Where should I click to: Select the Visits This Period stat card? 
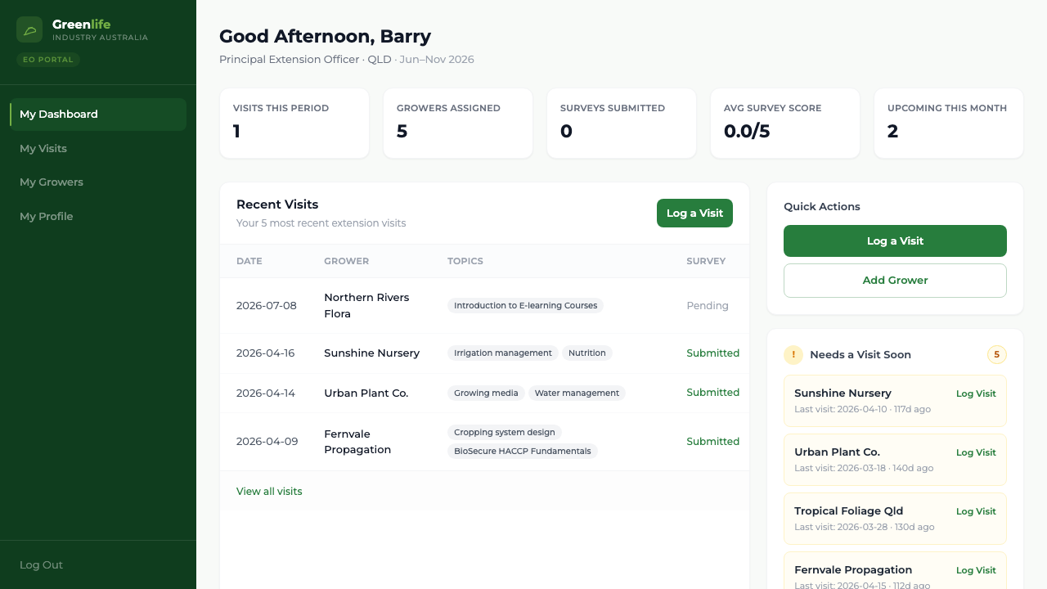(x=294, y=124)
